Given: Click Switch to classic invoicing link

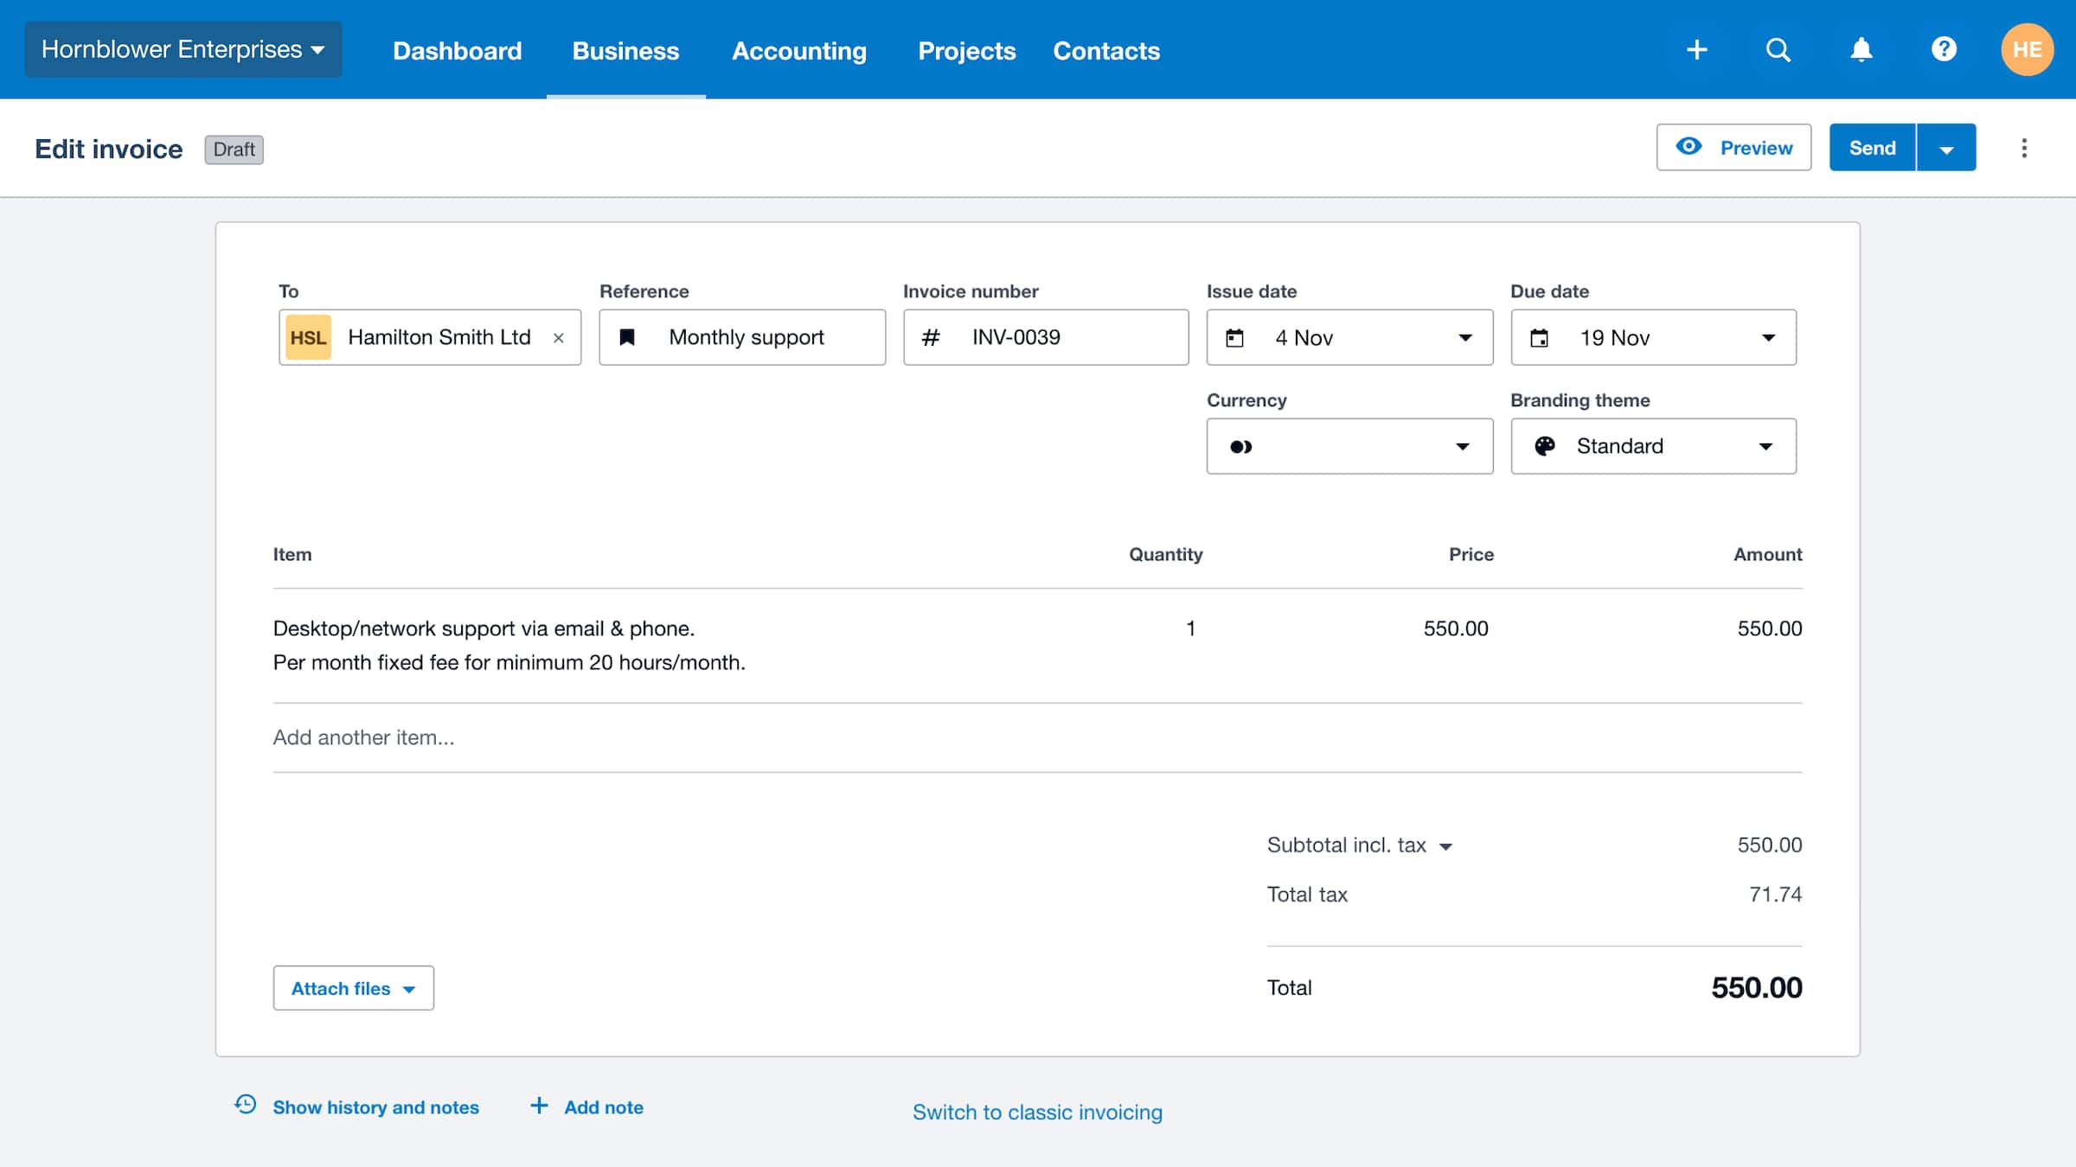Looking at the screenshot, I should 1038,1112.
